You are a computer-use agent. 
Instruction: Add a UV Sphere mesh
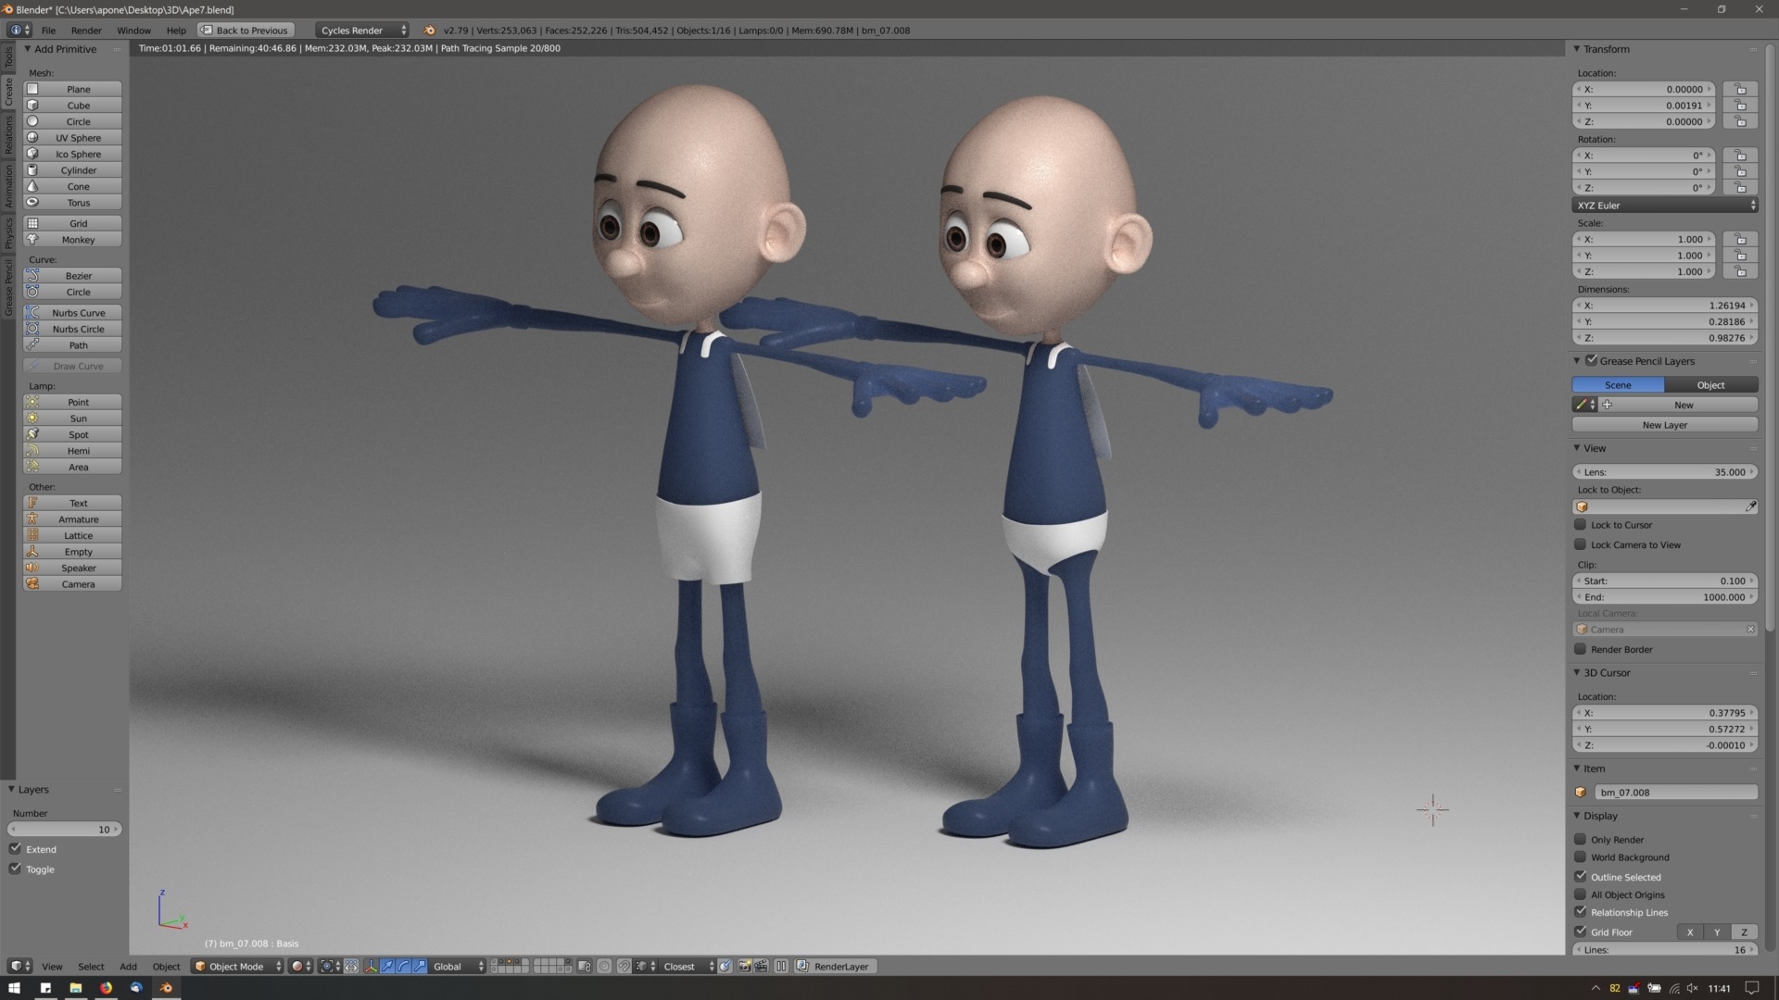click(72, 138)
